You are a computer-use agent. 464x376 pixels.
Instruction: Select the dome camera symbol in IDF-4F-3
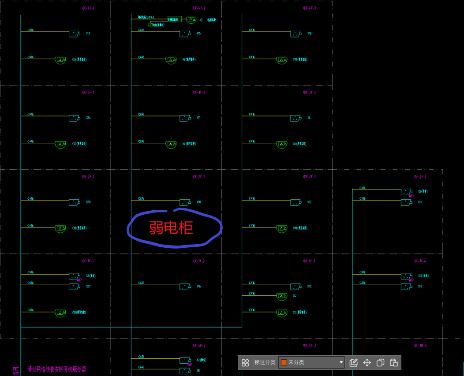pos(282,60)
